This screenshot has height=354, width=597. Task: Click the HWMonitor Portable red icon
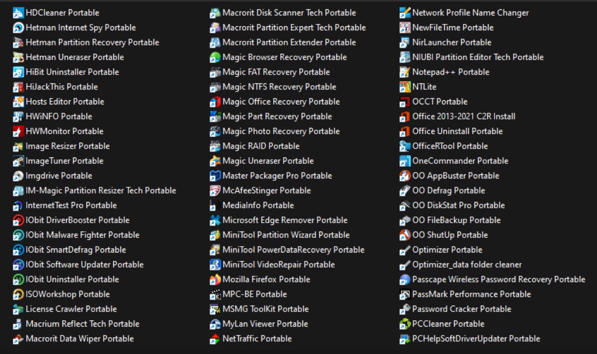pyautogui.click(x=18, y=132)
